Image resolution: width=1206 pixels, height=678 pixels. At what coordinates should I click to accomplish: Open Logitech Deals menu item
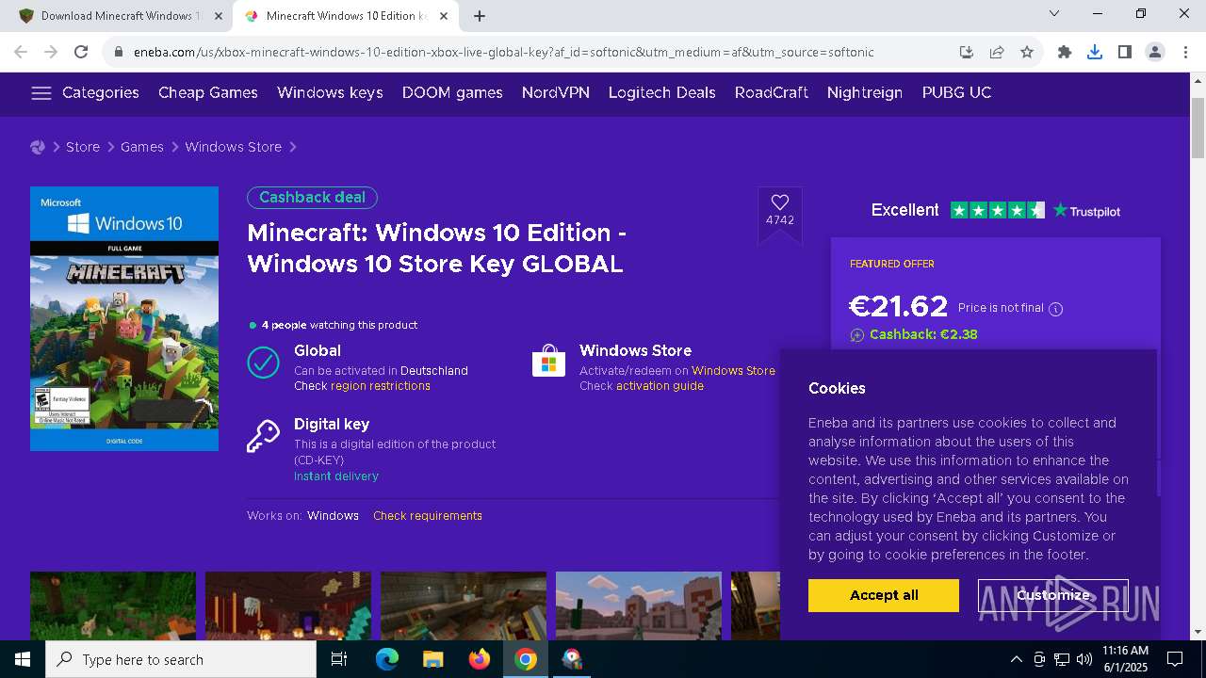tap(662, 92)
